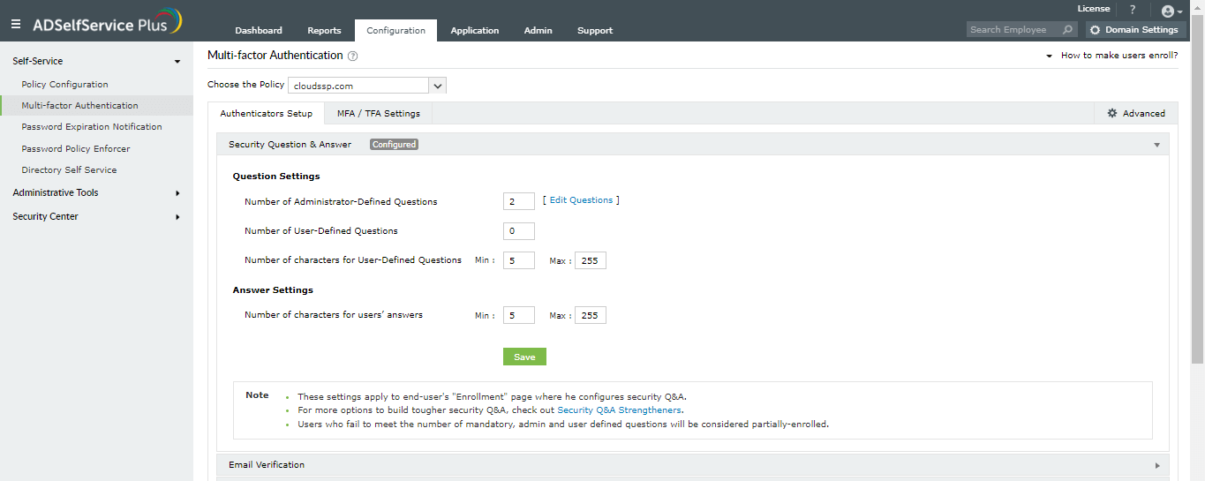Open the Reports top tab

point(324,31)
